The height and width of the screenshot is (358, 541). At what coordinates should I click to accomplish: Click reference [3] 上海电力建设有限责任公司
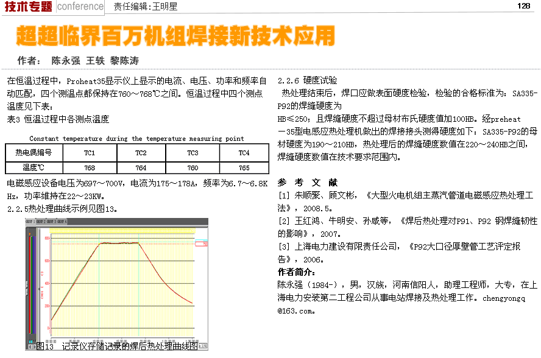click(399, 252)
